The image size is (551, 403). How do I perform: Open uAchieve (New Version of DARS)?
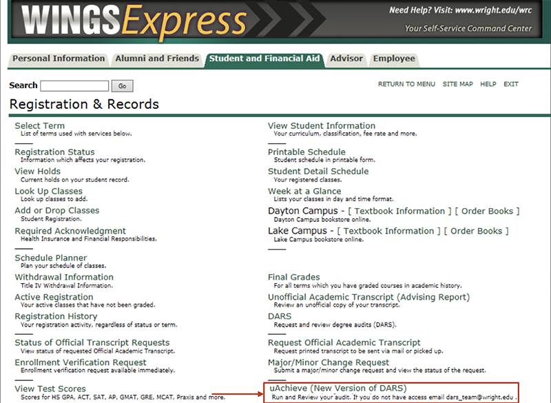pyautogui.click(x=338, y=388)
